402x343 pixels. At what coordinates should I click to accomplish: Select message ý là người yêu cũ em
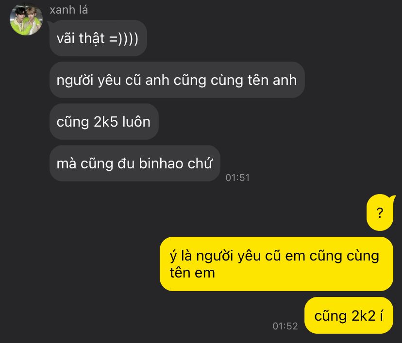pyautogui.click(x=276, y=264)
